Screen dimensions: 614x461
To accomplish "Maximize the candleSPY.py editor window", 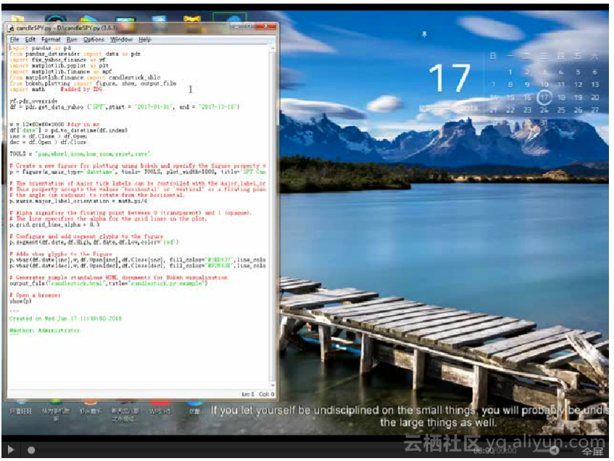I will [249, 26].
